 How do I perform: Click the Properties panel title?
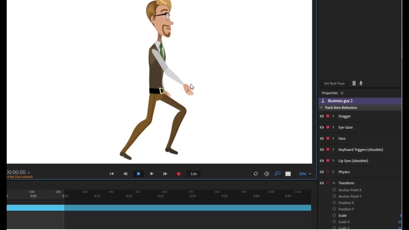click(330, 93)
